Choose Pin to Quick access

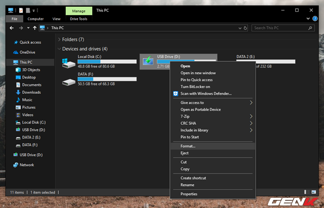pyautogui.click(x=213, y=80)
